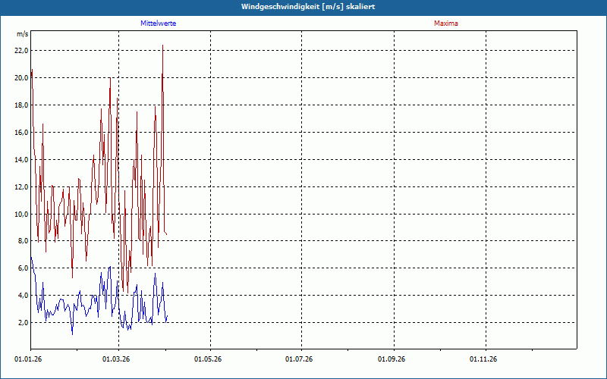
Task: Select the 01.05.26 date label
Action: point(208,359)
